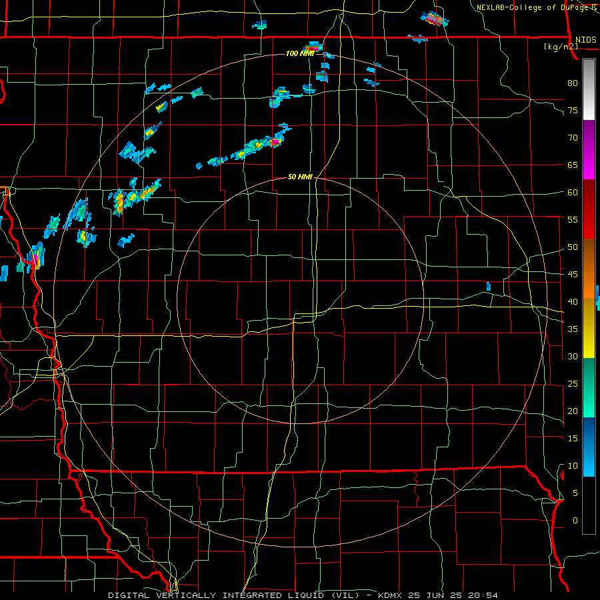Click the 50 NMI range ring label
The height and width of the screenshot is (600, 600).
point(300,177)
